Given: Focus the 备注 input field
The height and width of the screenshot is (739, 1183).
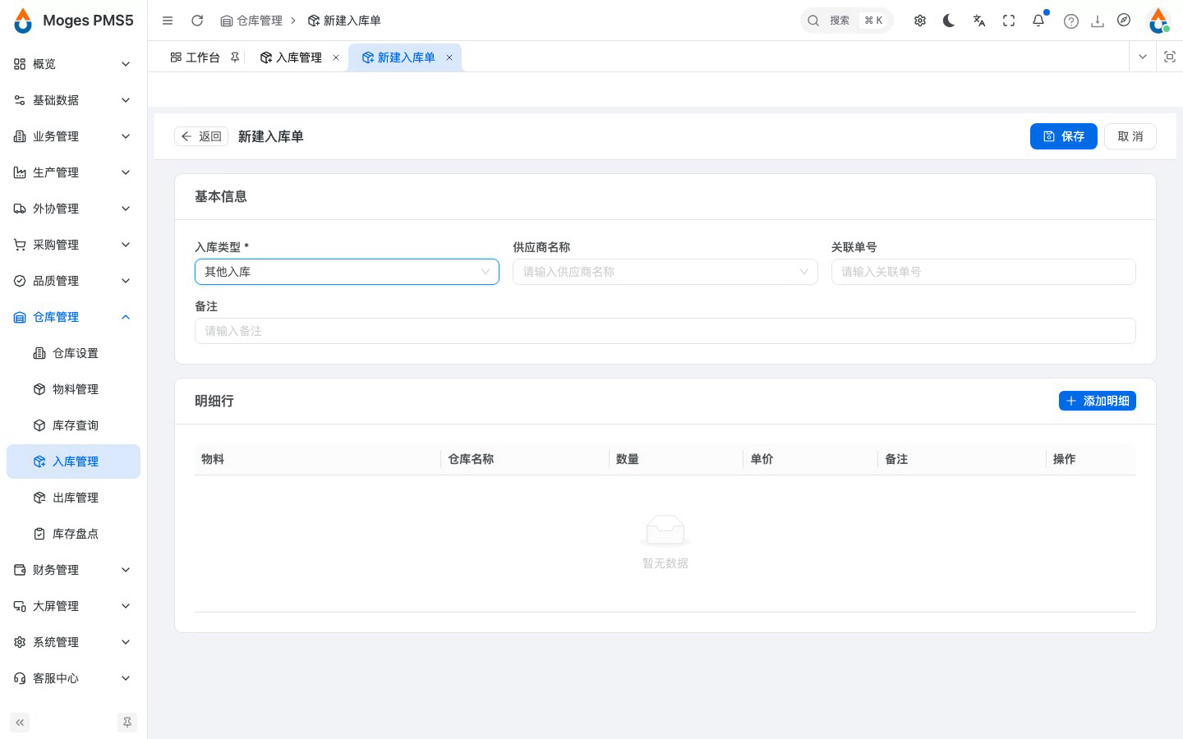Looking at the screenshot, I should coord(665,331).
